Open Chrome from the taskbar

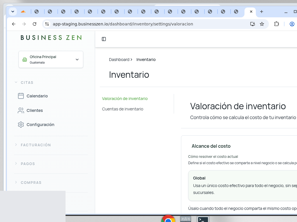tap(168, 219)
